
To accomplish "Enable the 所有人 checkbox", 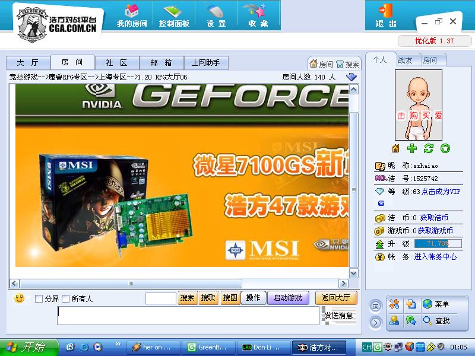I will (65, 299).
